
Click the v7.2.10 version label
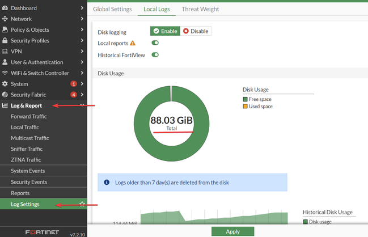[x=78, y=234]
